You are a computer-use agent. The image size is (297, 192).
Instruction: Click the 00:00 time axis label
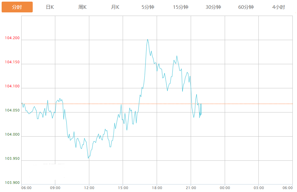225,188
